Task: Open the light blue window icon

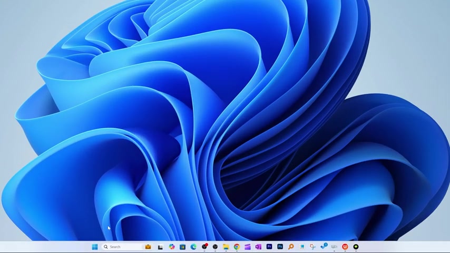Action: pos(301,247)
